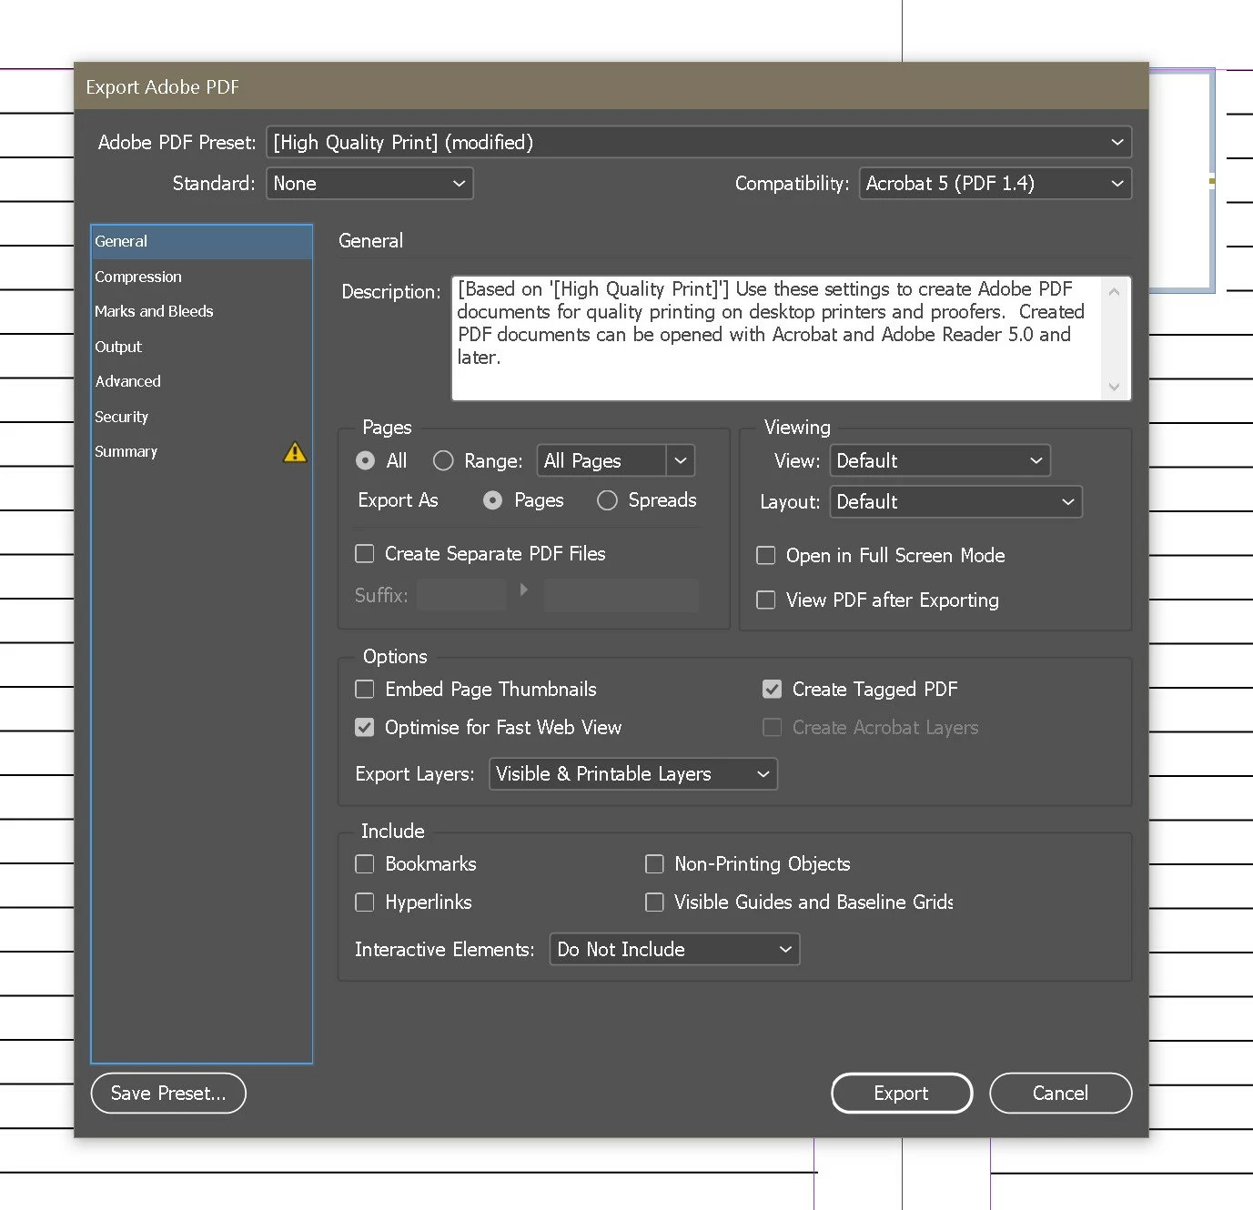Image resolution: width=1253 pixels, height=1210 pixels.
Task: Enable Create Separate PDF Files
Action: 364,554
